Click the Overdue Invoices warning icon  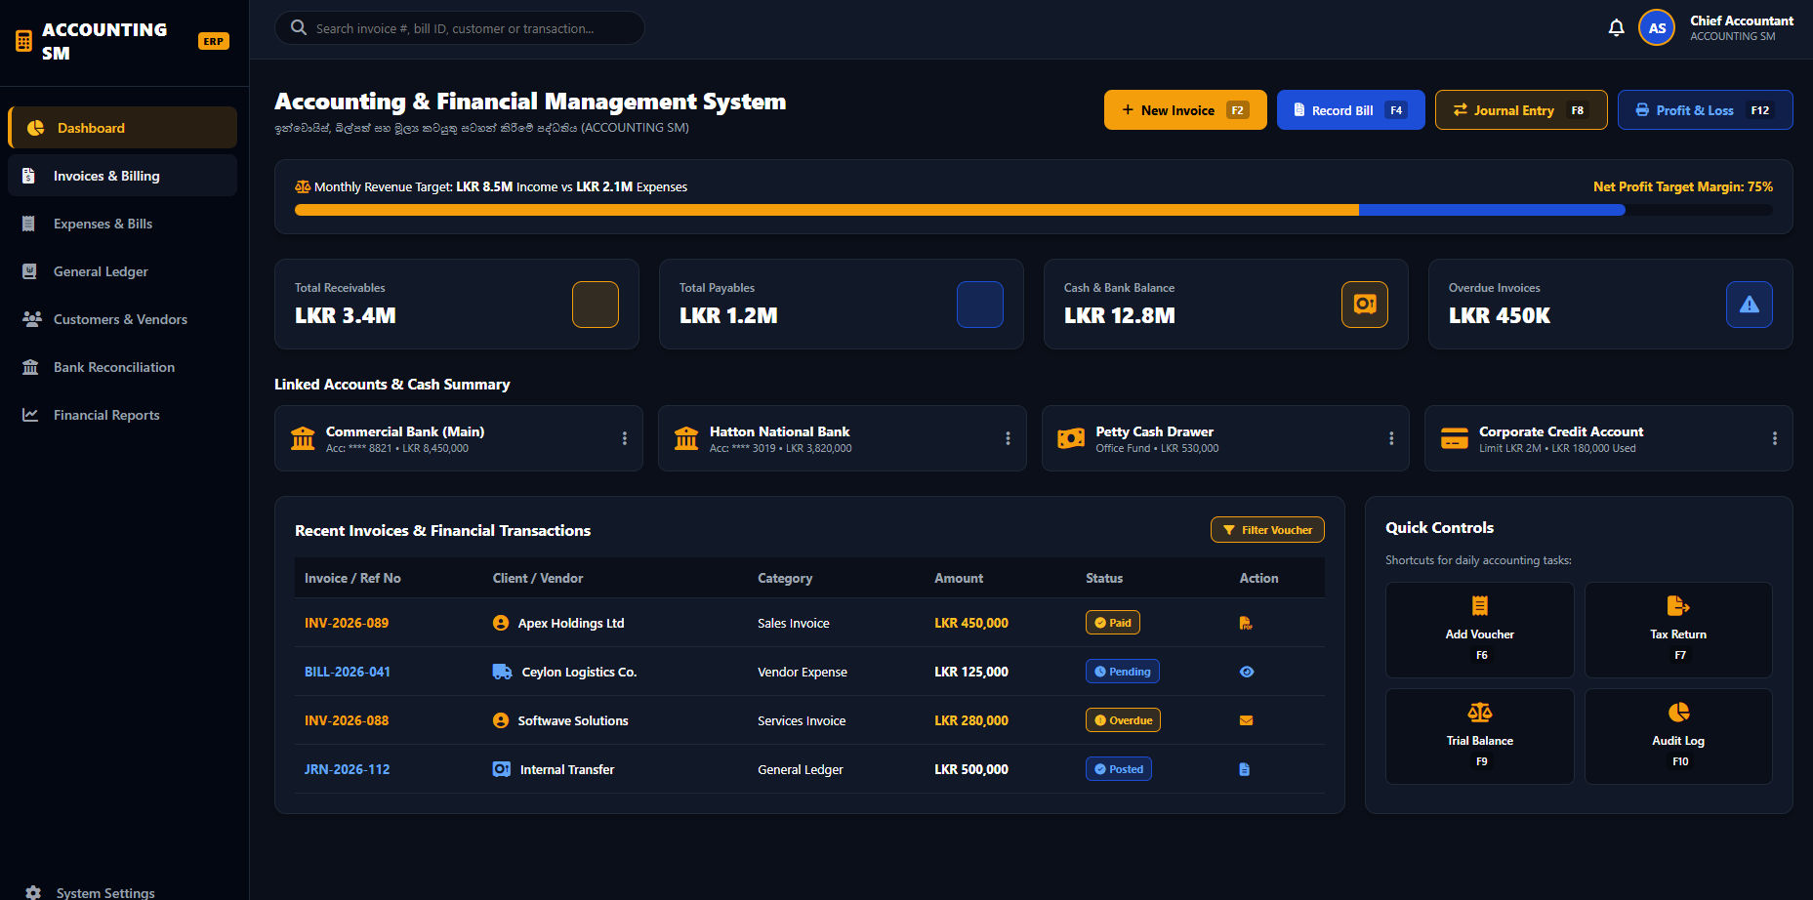[1749, 305]
